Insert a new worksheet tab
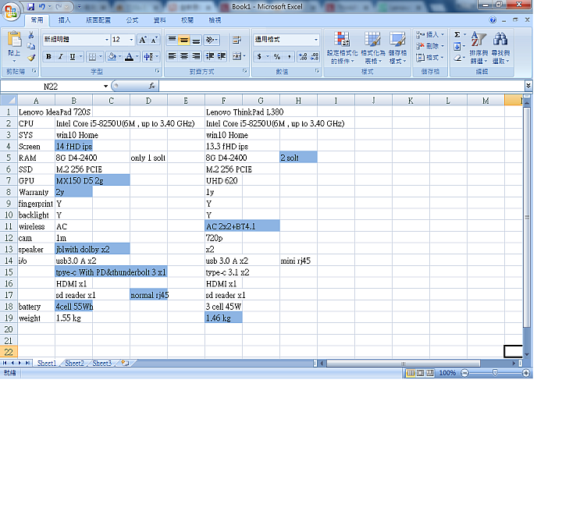562x529 pixels. click(125, 363)
